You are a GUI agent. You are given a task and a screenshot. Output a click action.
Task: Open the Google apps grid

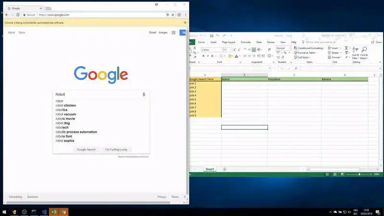173,32
